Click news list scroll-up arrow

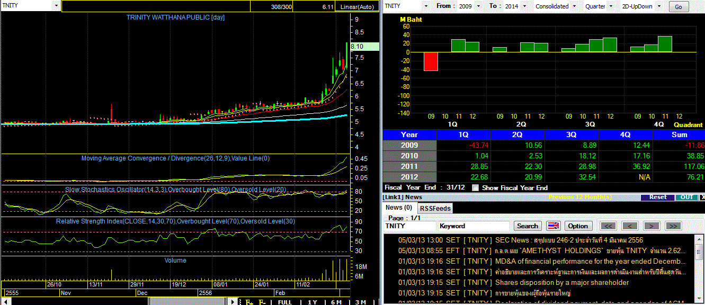pyautogui.click(x=699, y=239)
